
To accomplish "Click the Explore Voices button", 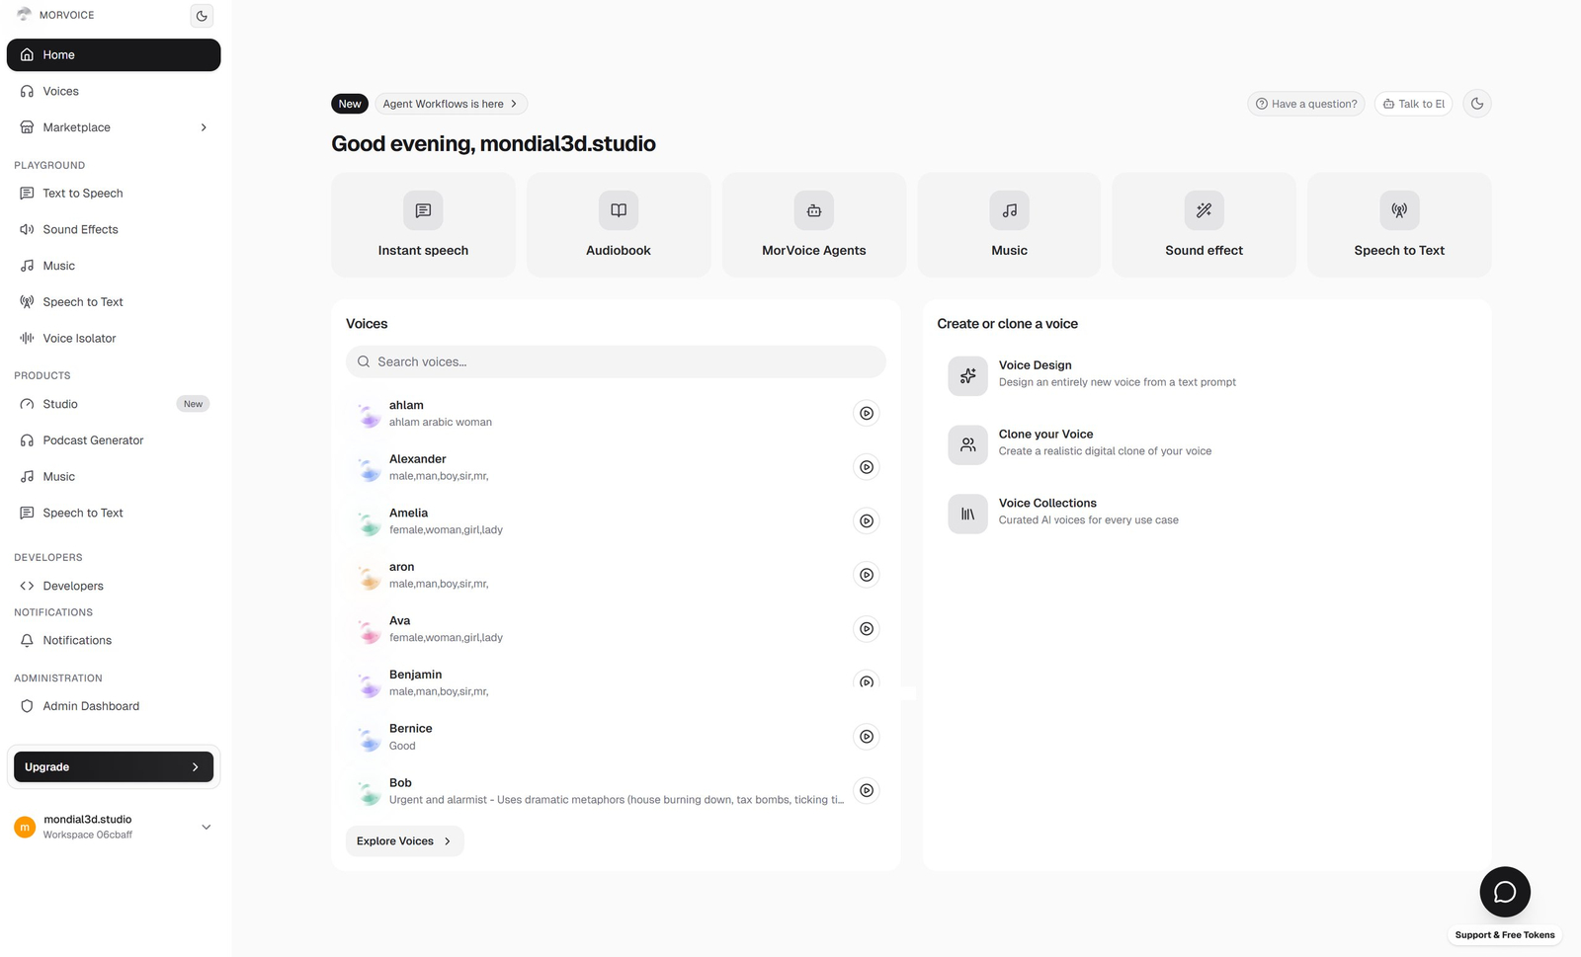I will [x=404, y=841].
